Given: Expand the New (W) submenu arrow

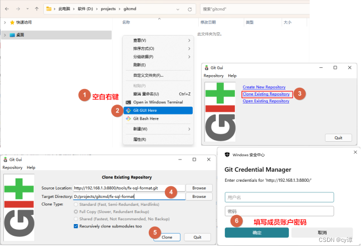Looking at the screenshot, I should pyautogui.click(x=189, y=129).
